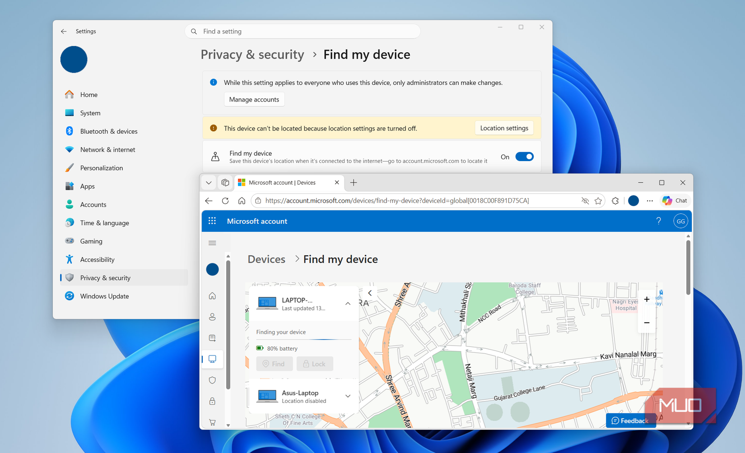Click Privacy & security breadcrumb
The width and height of the screenshot is (745, 453).
pos(252,55)
